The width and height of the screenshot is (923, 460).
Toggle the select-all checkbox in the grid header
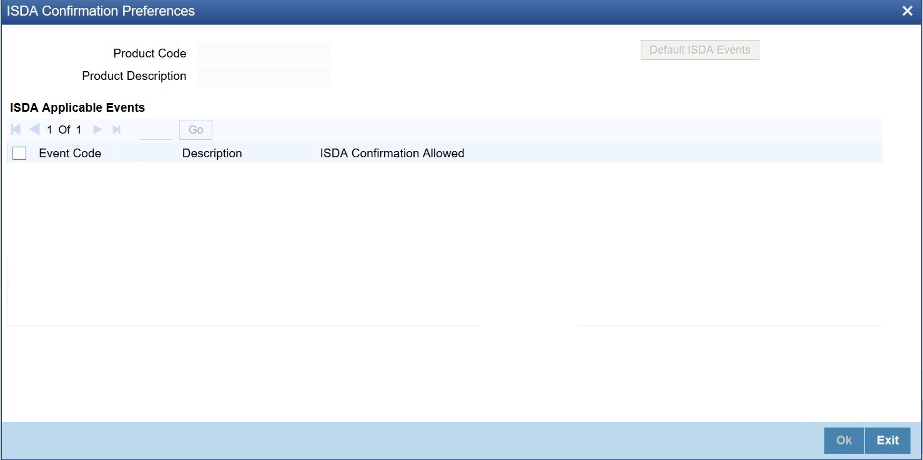click(19, 153)
